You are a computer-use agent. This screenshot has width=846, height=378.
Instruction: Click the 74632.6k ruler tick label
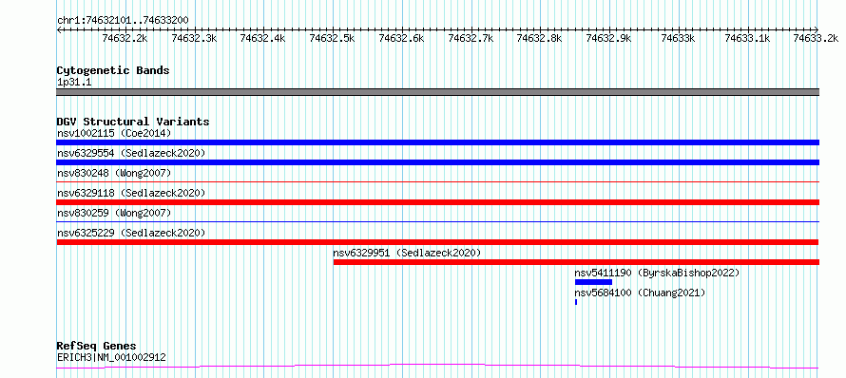pyautogui.click(x=401, y=38)
